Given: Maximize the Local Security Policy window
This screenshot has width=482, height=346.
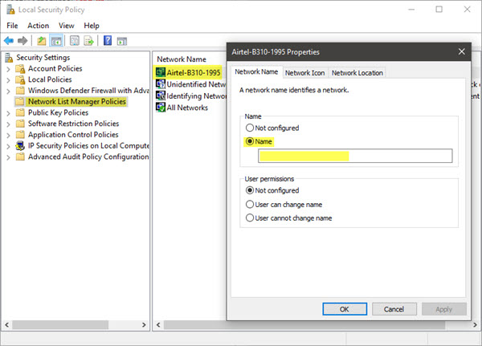Looking at the screenshot, I should [439, 9].
